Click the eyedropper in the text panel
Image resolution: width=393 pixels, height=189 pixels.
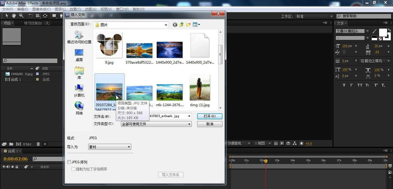tap(374, 31)
